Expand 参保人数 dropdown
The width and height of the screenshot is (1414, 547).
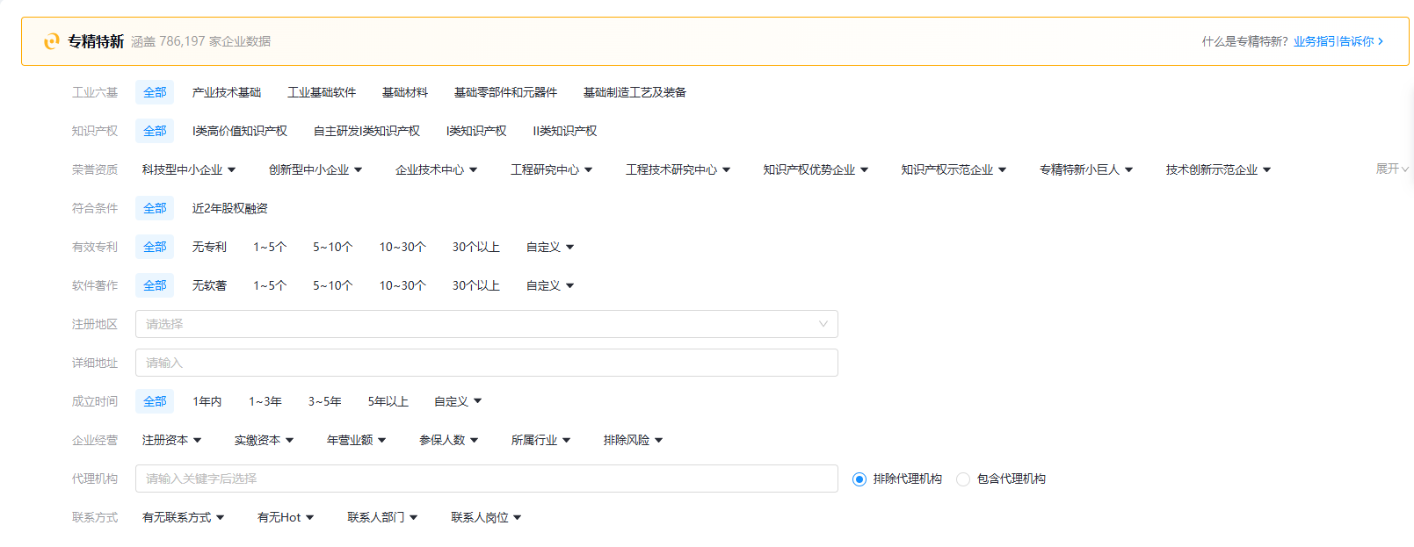(449, 440)
